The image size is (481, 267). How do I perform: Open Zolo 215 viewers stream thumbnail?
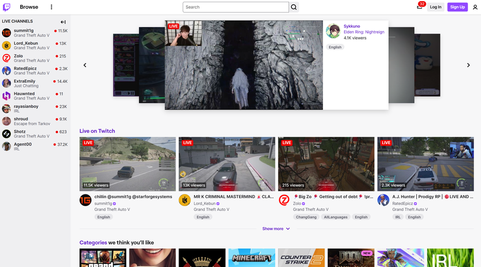coord(326,164)
